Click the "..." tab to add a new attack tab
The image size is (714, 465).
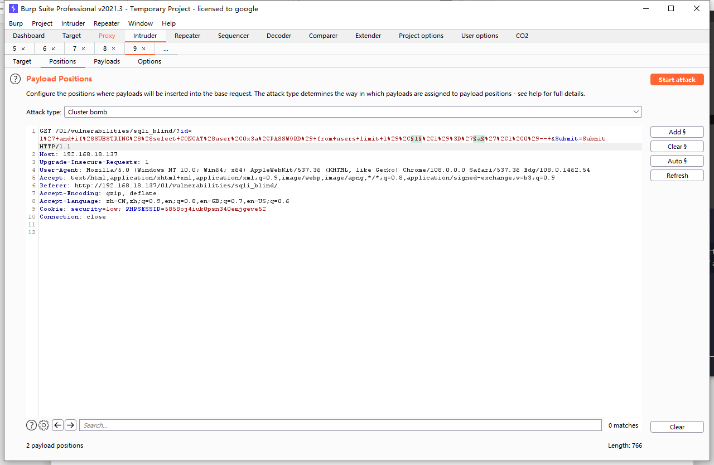tap(166, 49)
